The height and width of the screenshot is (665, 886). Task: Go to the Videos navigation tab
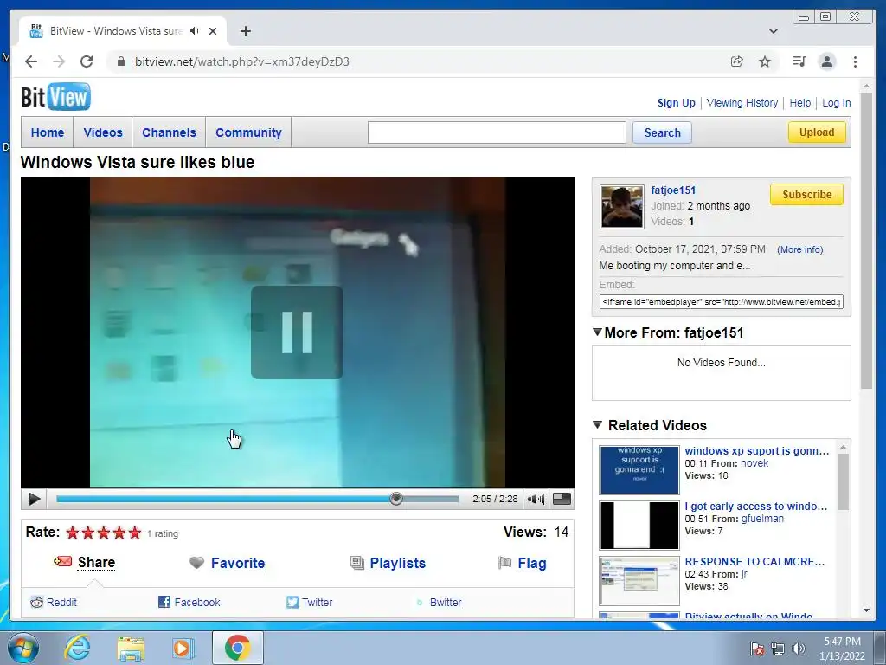103,132
